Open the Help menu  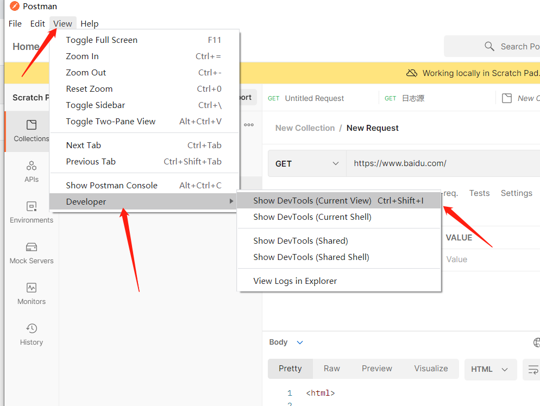coord(90,24)
